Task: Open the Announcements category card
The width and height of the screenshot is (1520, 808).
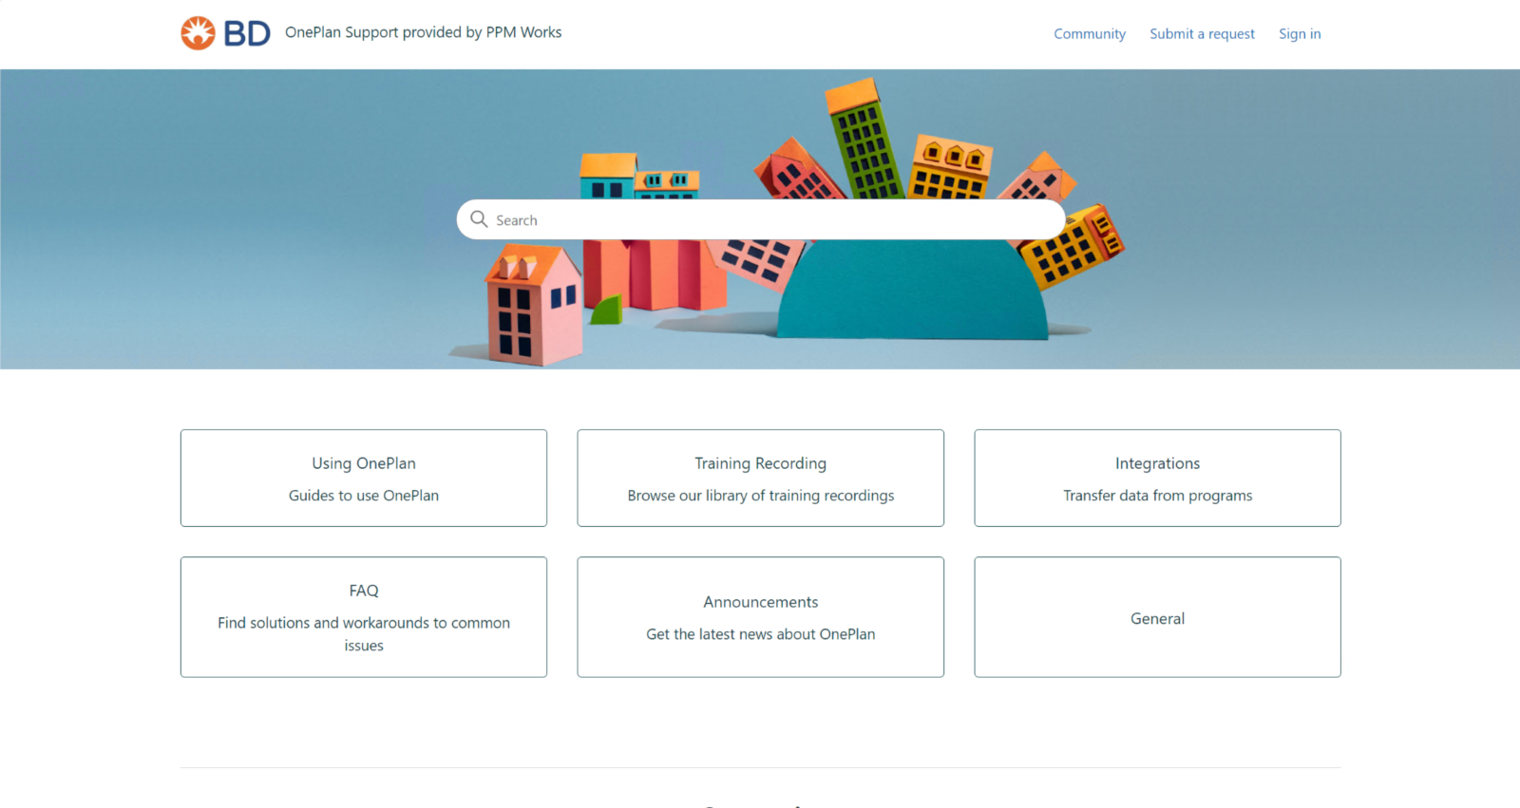Action: point(761,617)
